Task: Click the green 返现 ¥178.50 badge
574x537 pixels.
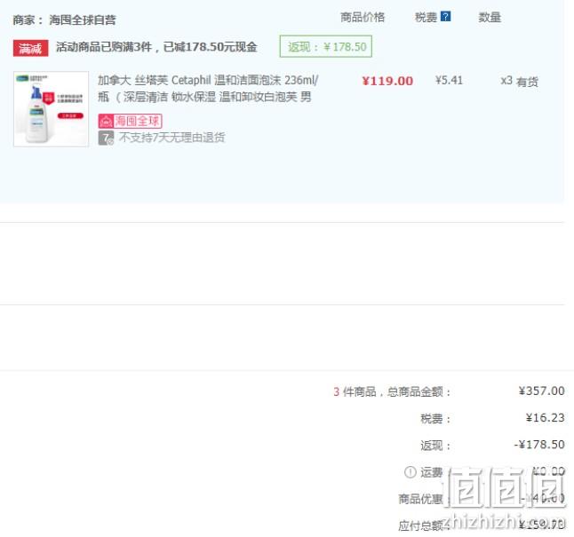Action: pyautogui.click(x=326, y=46)
